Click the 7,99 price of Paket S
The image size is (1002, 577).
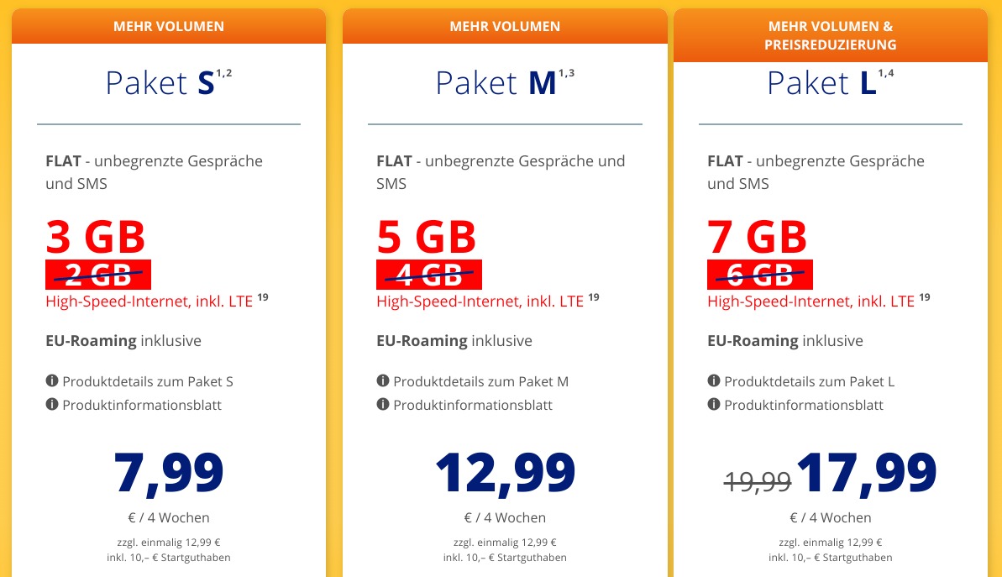tap(169, 473)
